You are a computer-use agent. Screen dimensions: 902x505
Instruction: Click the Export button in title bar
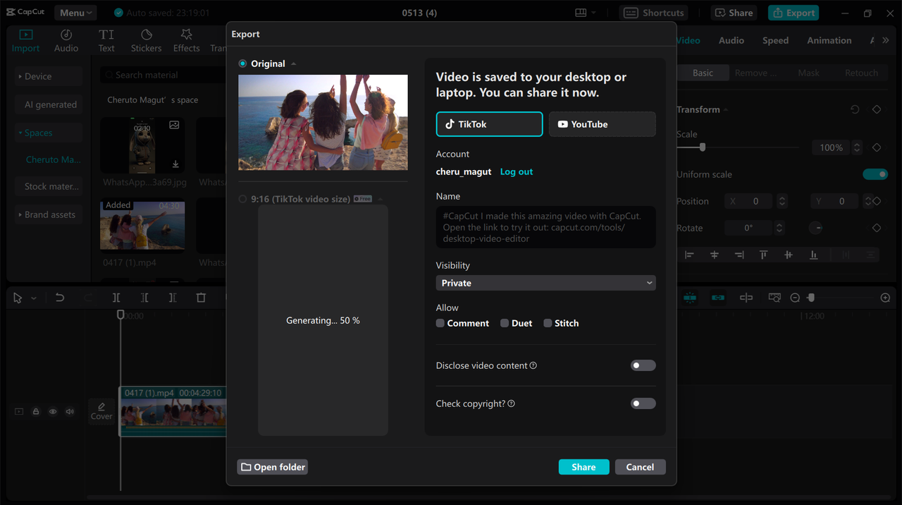tap(794, 13)
